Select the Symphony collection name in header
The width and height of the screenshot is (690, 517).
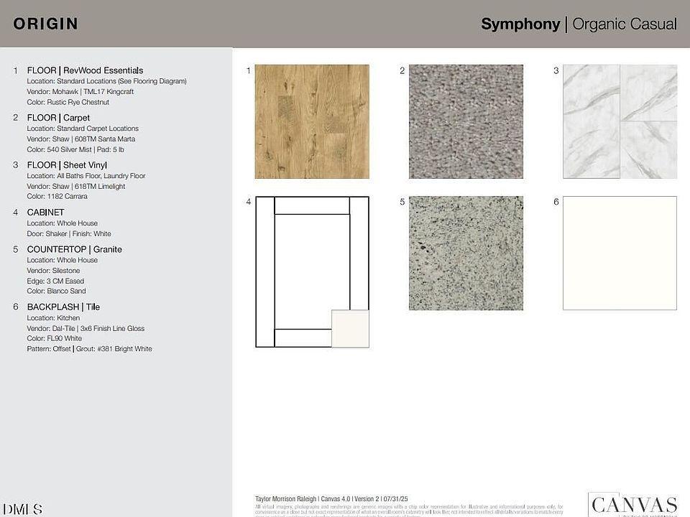click(x=520, y=24)
